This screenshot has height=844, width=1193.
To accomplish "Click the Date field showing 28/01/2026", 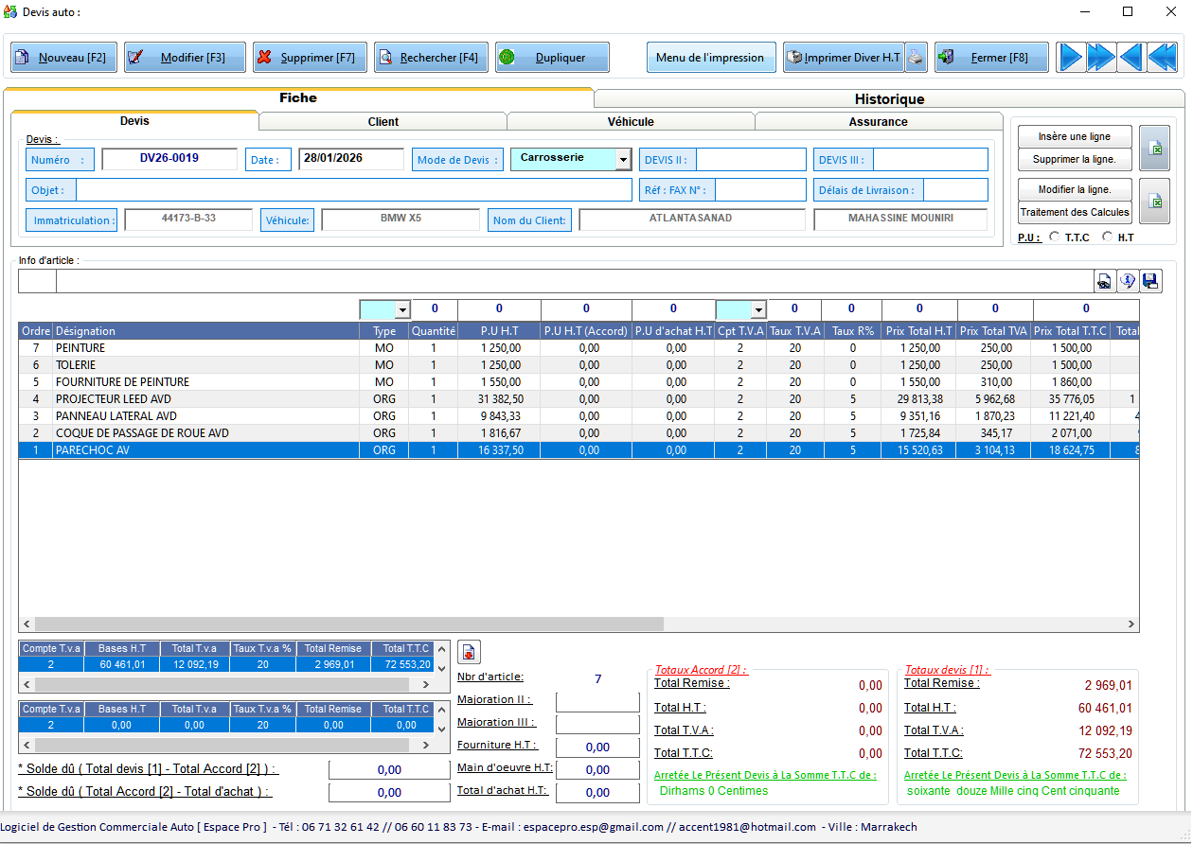I will 351,159.
